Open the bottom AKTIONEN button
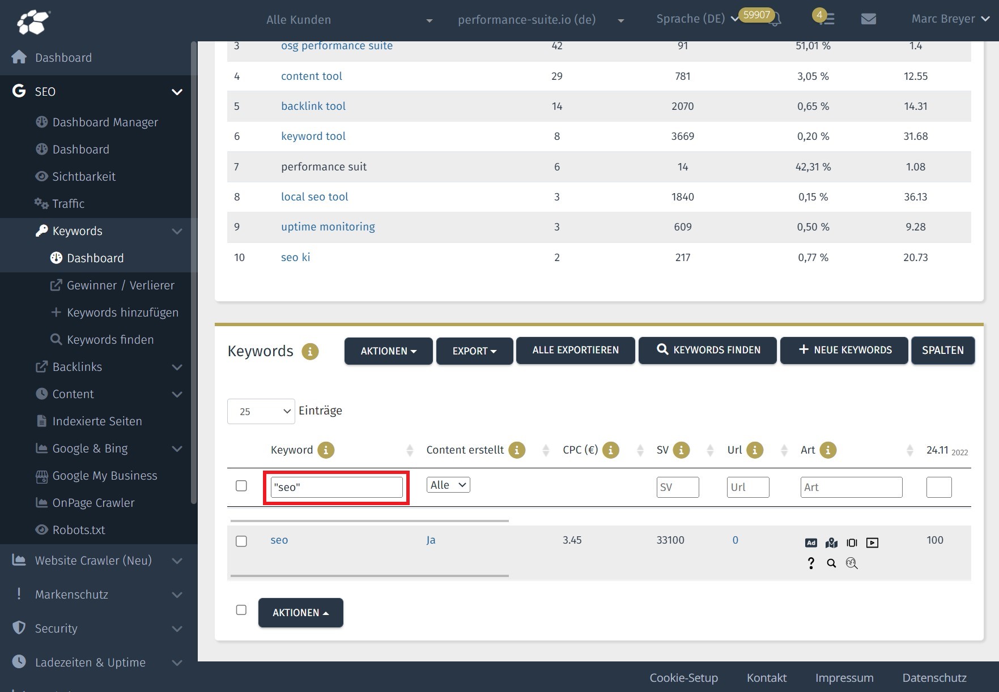The width and height of the screenshot is (999, 692). (301, 613)
